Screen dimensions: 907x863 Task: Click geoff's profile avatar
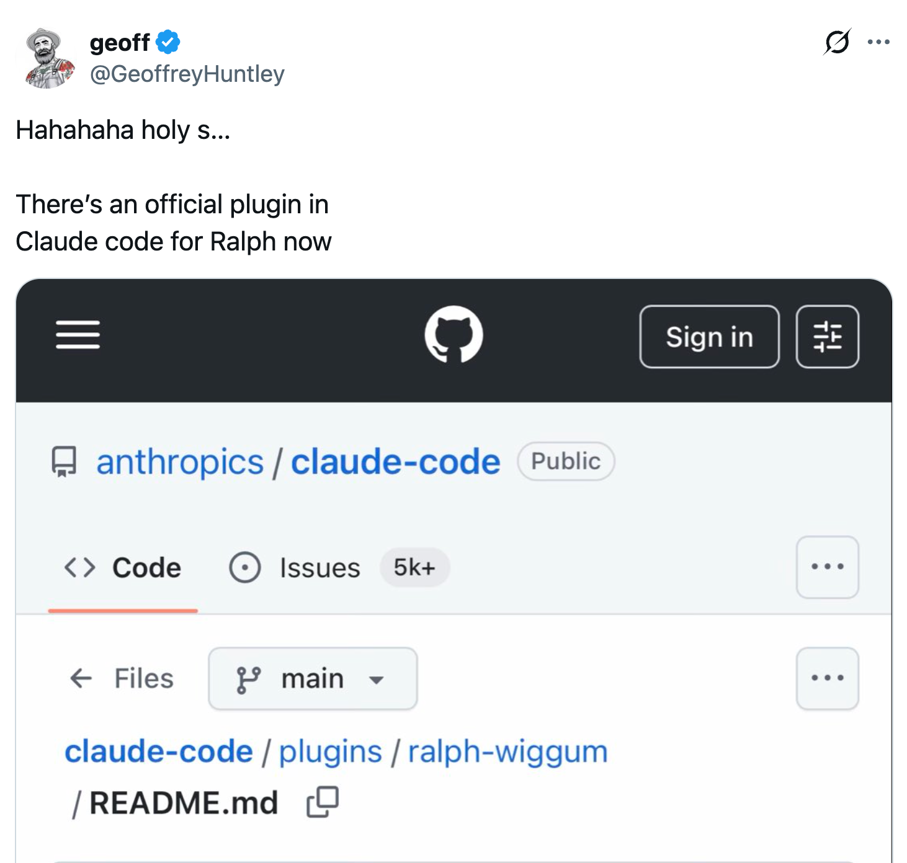tap(47, 59)
